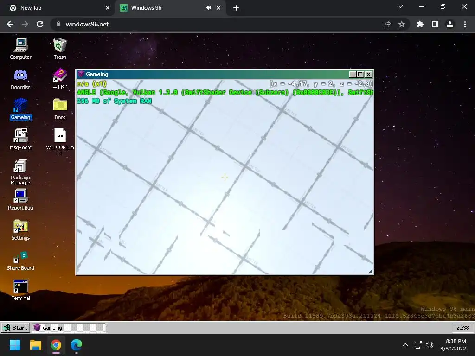Switch to the New Tab browser tab

(57, 8)
